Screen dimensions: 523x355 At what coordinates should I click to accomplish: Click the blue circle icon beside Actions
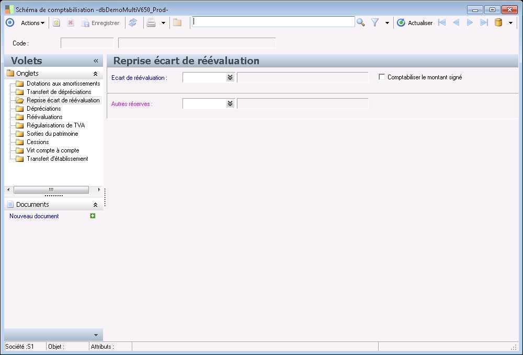10,22
